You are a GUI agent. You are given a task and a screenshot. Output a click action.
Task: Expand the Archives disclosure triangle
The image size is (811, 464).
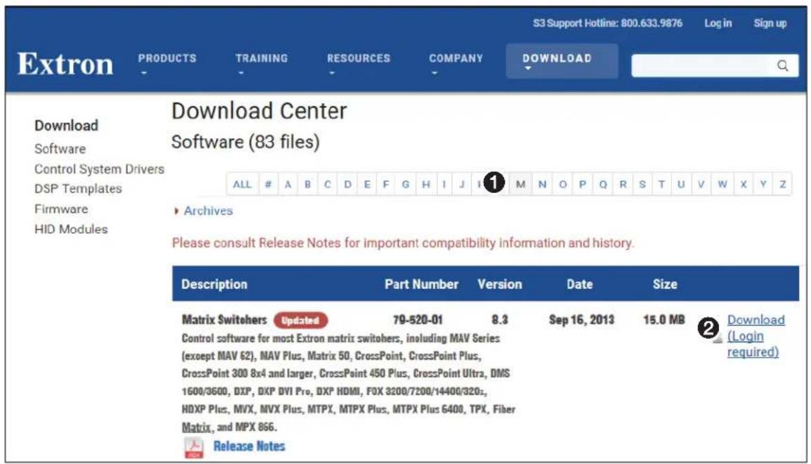click(x=176, y=211)
